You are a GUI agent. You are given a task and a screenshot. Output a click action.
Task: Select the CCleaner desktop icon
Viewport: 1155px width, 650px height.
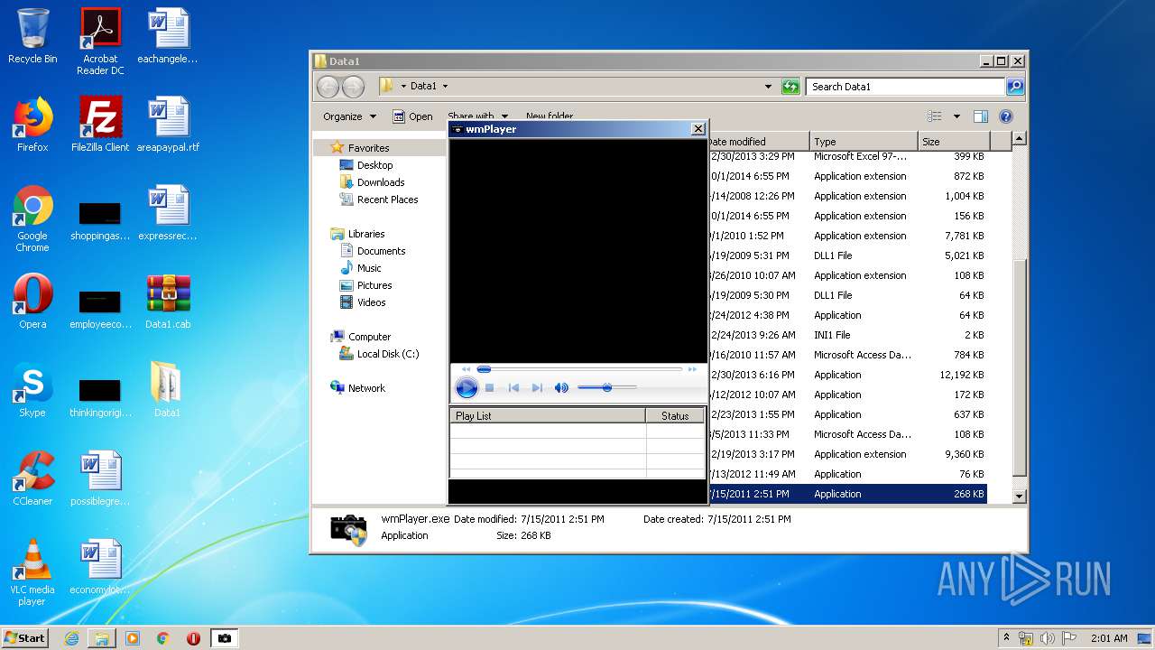(32, 478)
